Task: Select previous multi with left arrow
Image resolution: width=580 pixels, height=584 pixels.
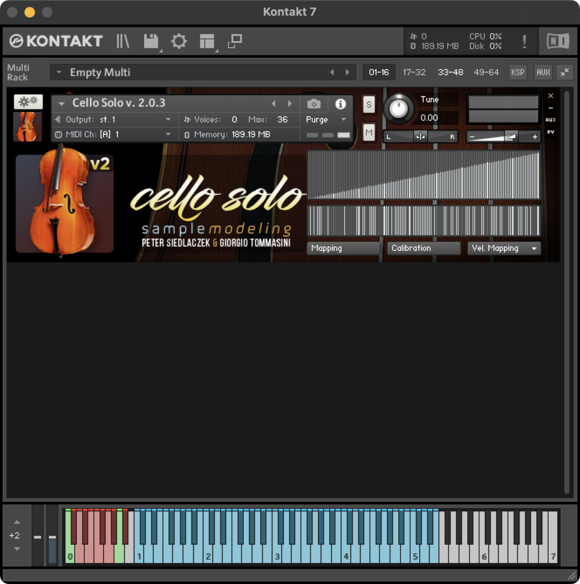Action: pos(332,72)
